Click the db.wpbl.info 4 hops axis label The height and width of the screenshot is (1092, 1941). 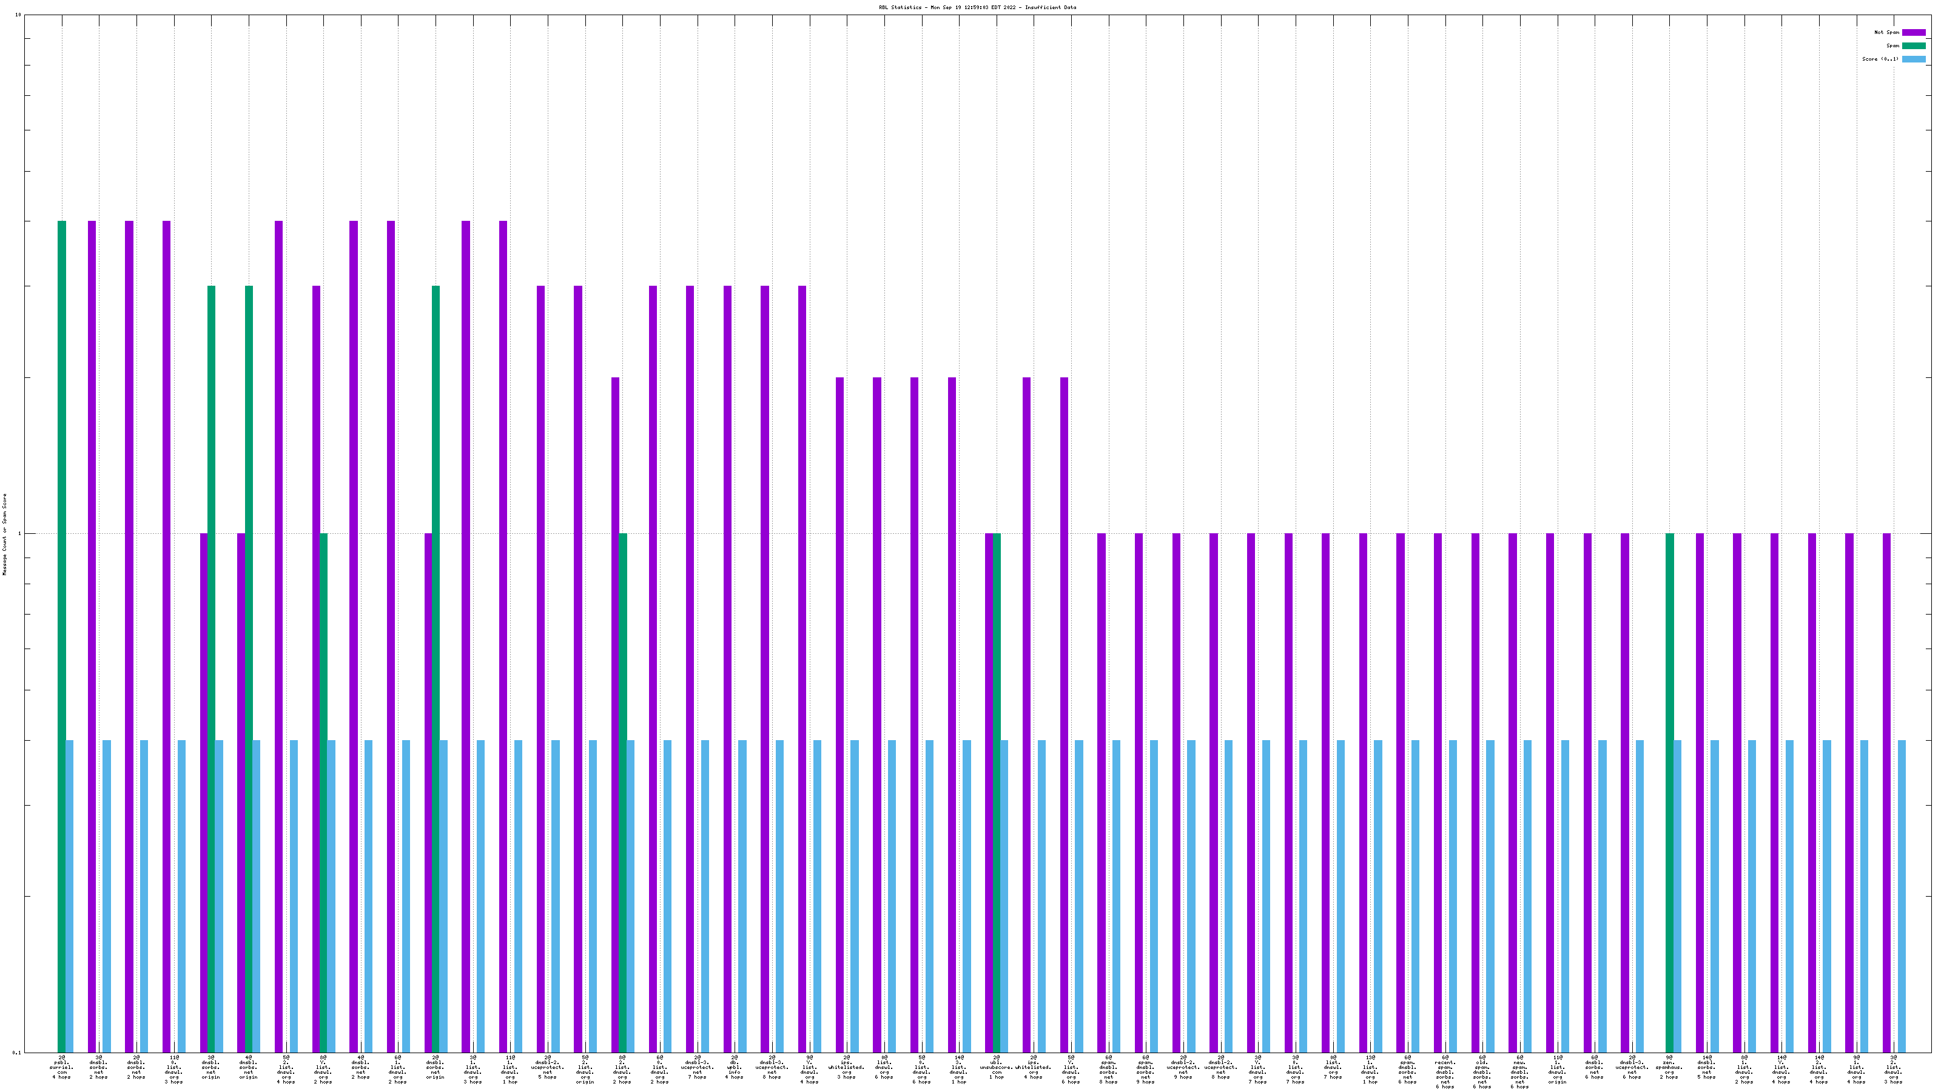point(734,1067)
